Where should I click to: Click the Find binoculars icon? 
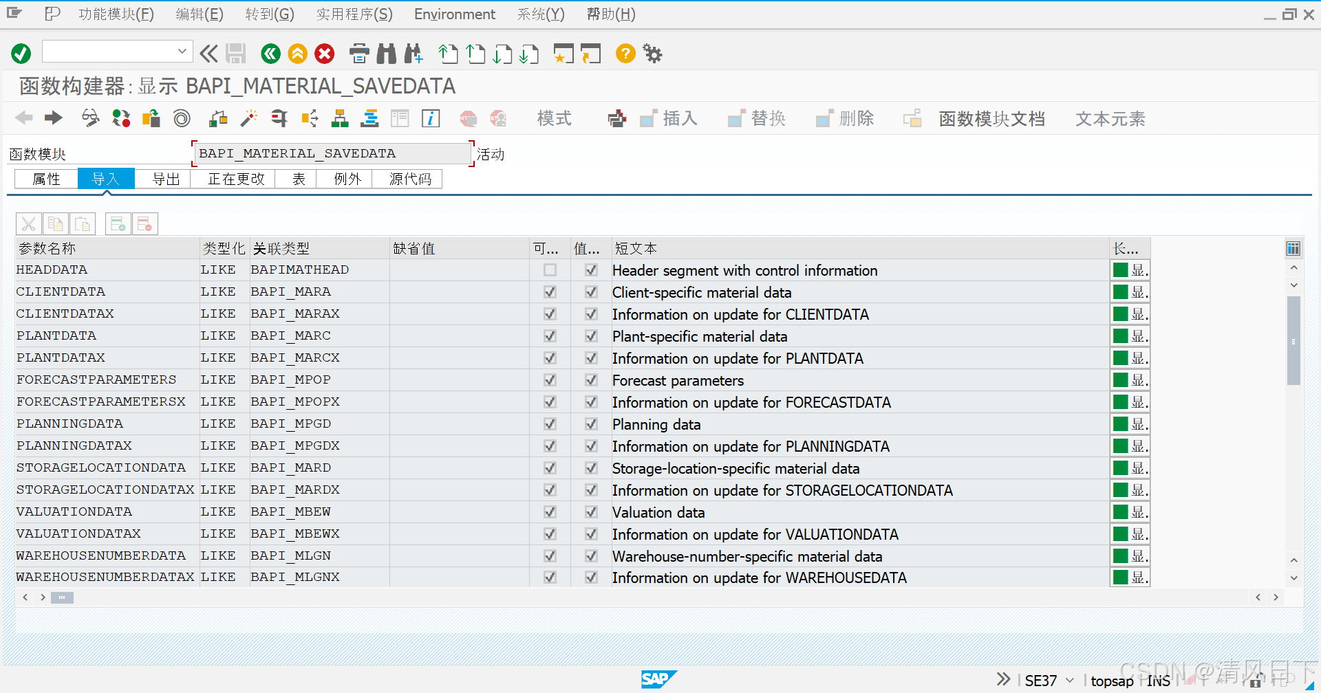point(387,54)
